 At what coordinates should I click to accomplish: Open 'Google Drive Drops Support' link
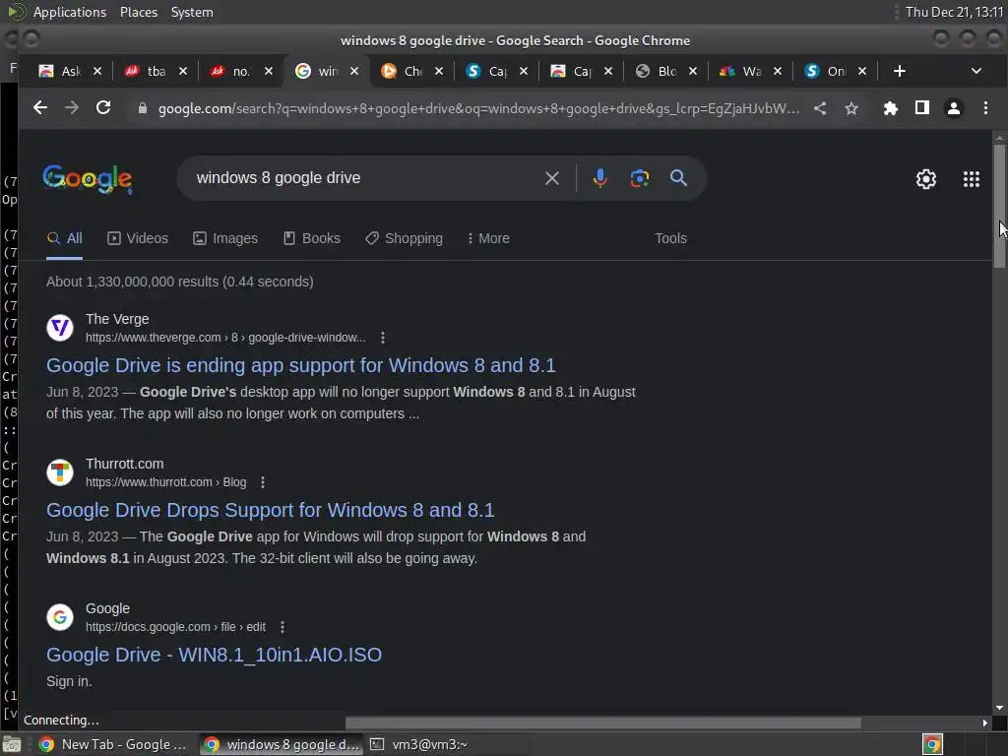pyautogui.click(x=270, y=510)
